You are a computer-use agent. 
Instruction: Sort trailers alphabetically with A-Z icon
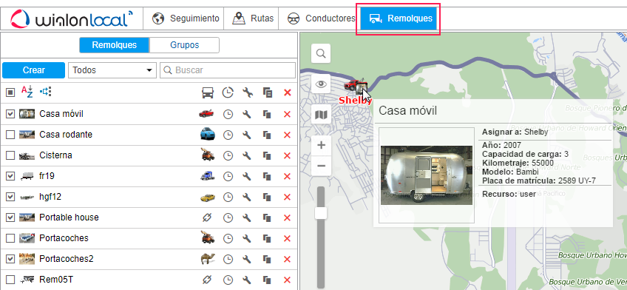[x=27, y=92]
